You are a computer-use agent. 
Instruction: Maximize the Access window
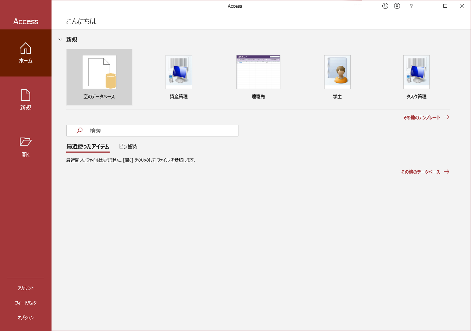click(445, 6)
